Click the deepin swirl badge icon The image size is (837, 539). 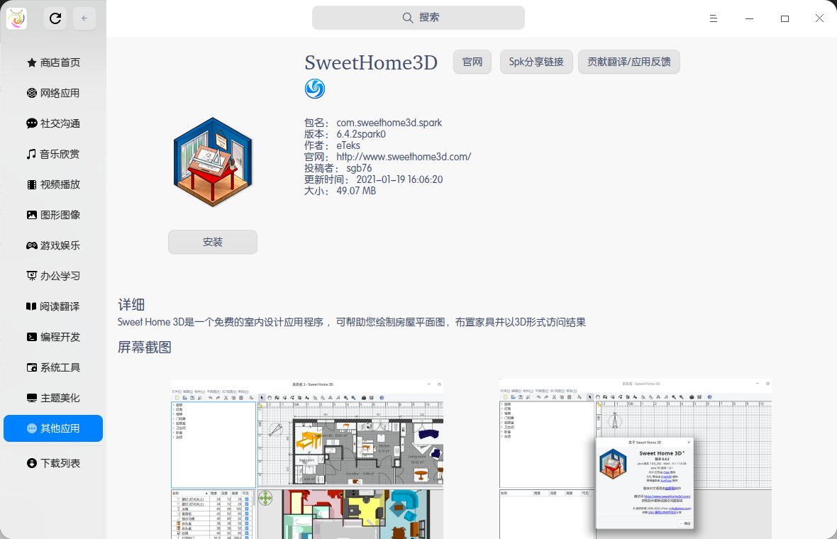315,89
